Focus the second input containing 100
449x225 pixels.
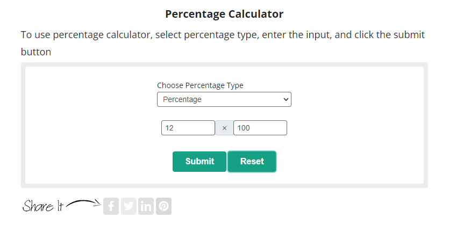point(260,128)
